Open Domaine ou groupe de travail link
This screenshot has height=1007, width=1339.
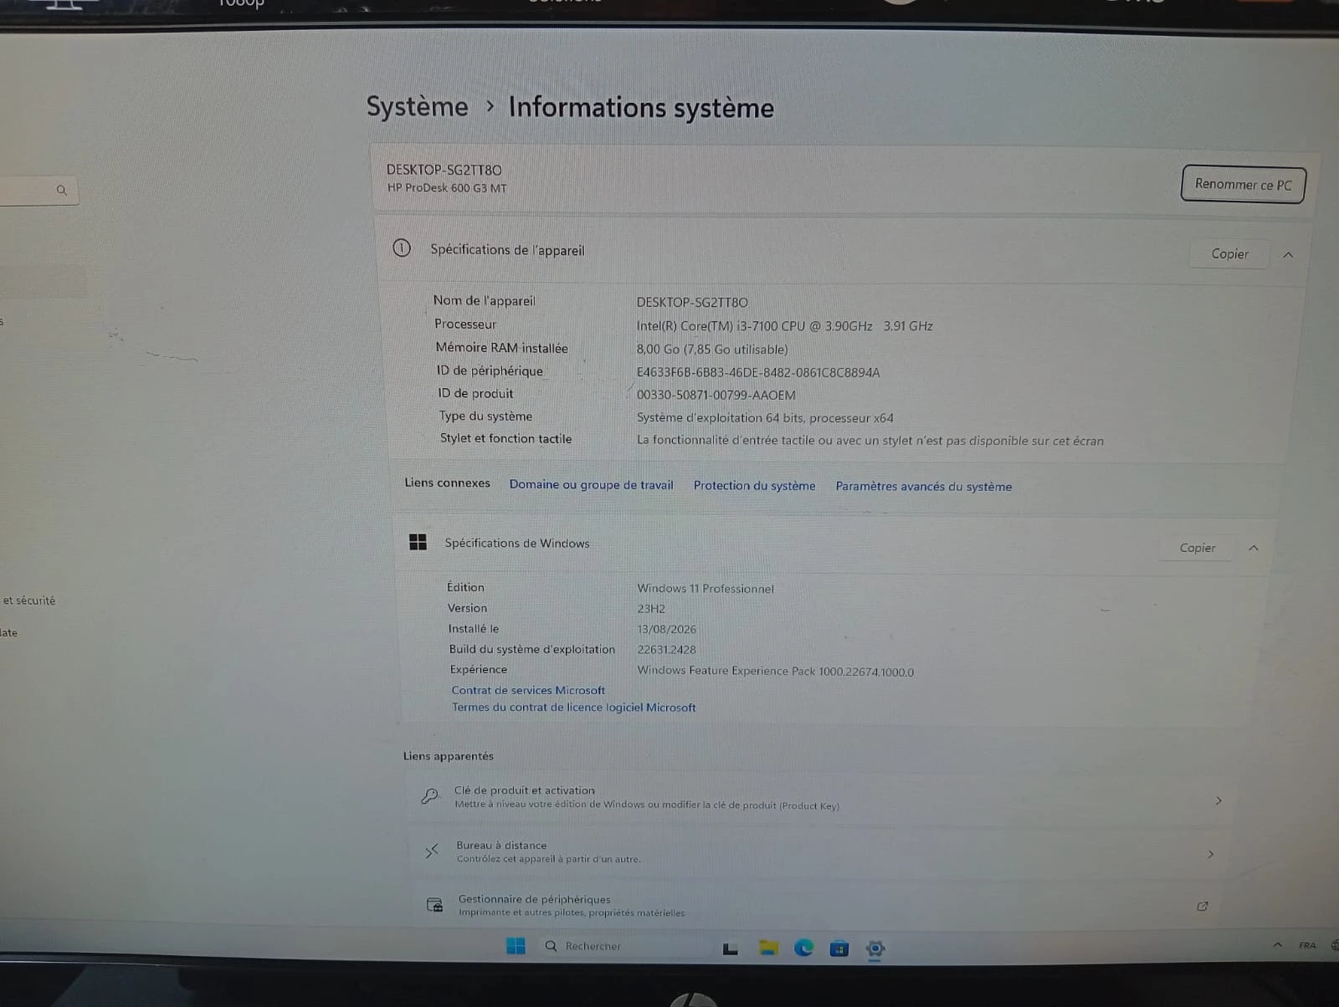[591, 484]
